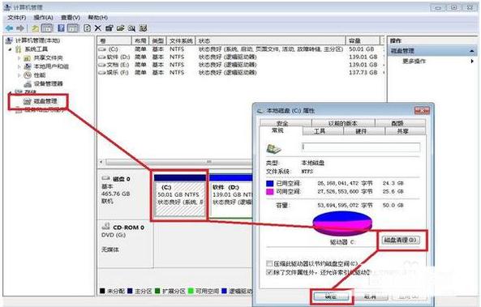The image size is (481, 307).
Task: Select the 软件 (D:) volume row
Action: coord(241,57)
